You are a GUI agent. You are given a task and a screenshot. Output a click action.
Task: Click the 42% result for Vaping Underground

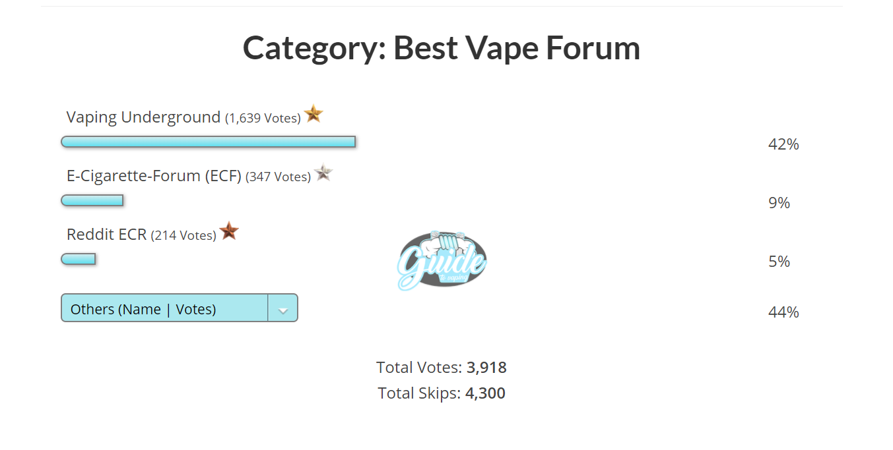point(783,144)
